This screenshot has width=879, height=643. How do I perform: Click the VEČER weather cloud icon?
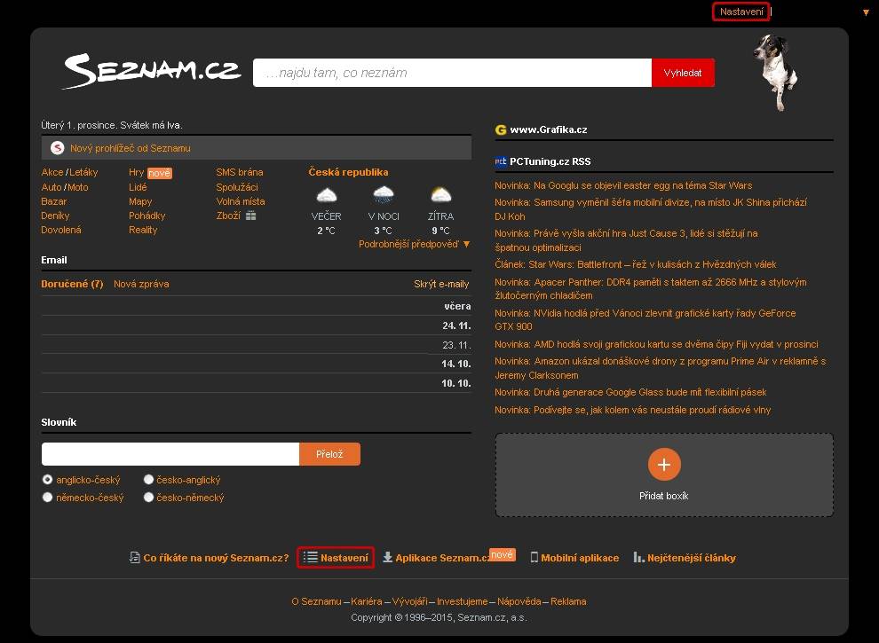click(326, 195)
